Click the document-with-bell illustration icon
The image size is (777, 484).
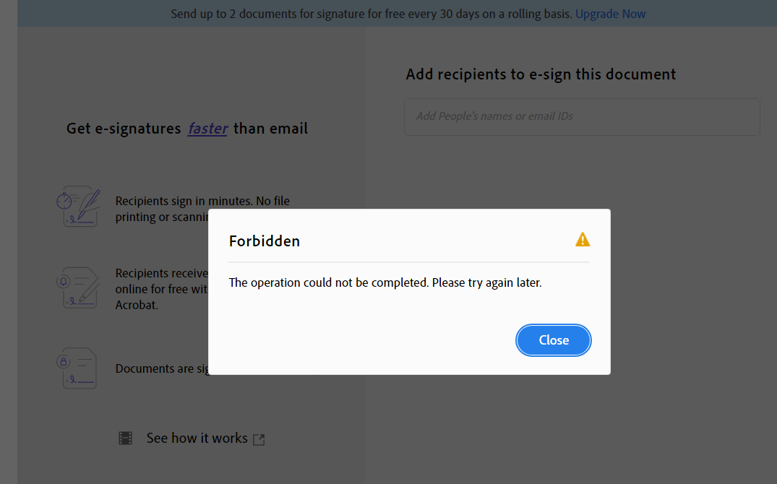pyautogui.click(x=78, y=288)
